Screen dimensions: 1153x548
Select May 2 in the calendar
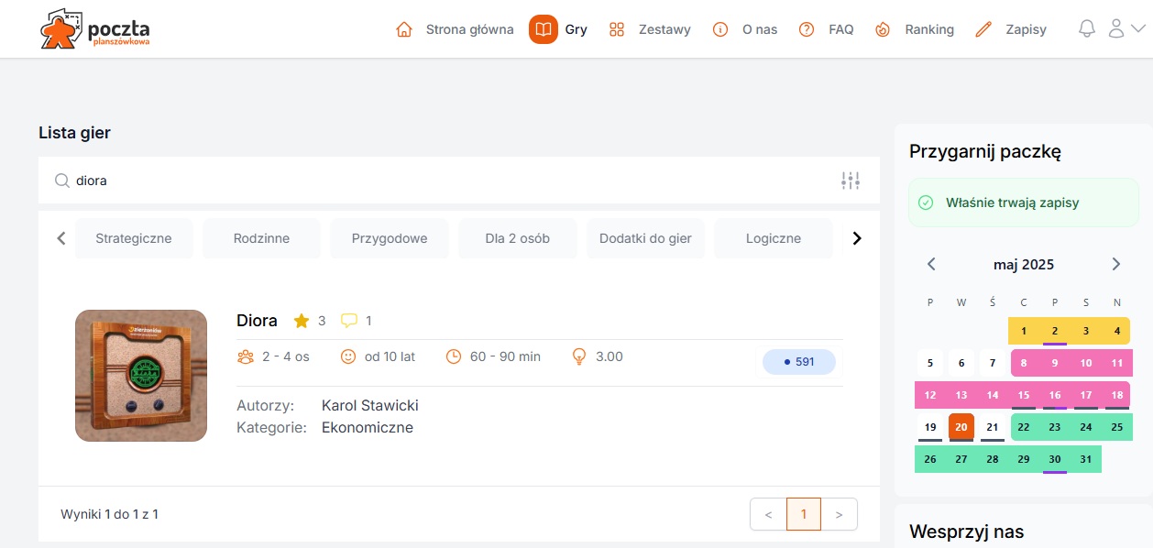click(x=1055, y=331)
